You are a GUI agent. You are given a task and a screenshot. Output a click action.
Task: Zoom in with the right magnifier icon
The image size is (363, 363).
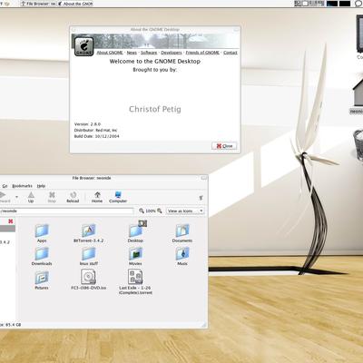160,211
